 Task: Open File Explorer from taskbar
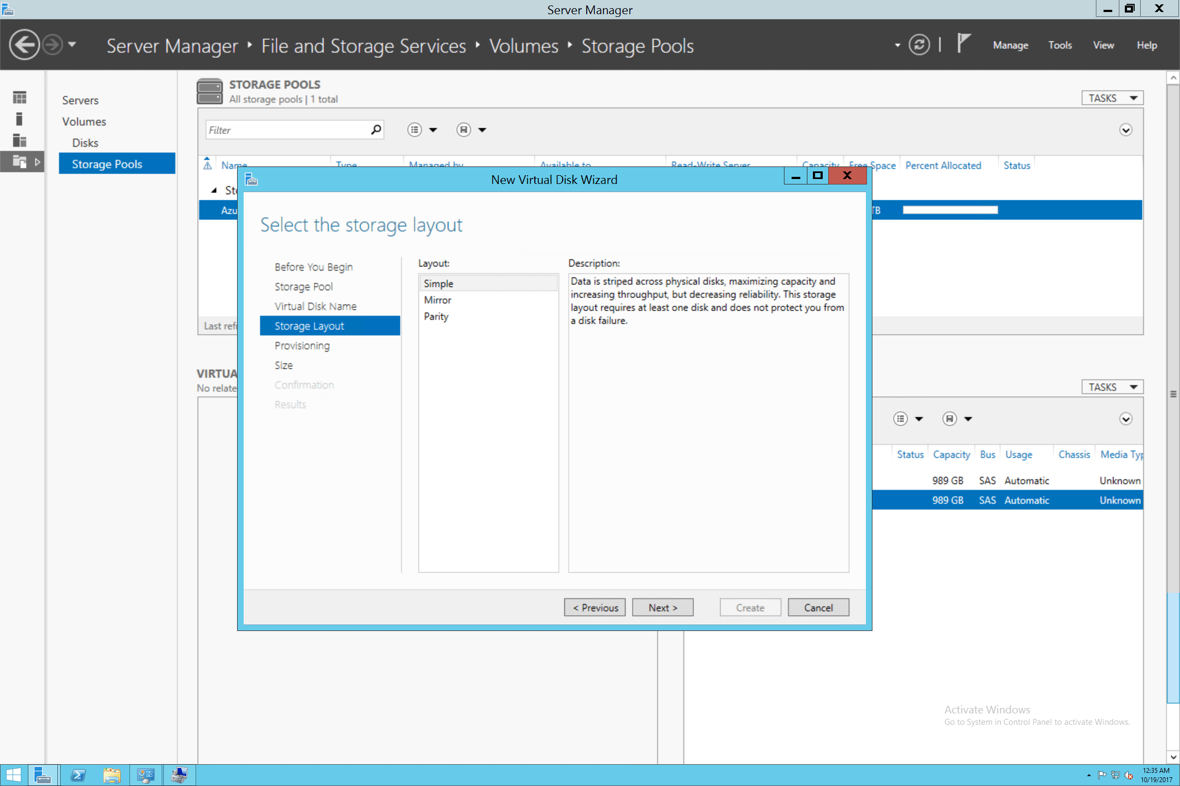point(113,775)
